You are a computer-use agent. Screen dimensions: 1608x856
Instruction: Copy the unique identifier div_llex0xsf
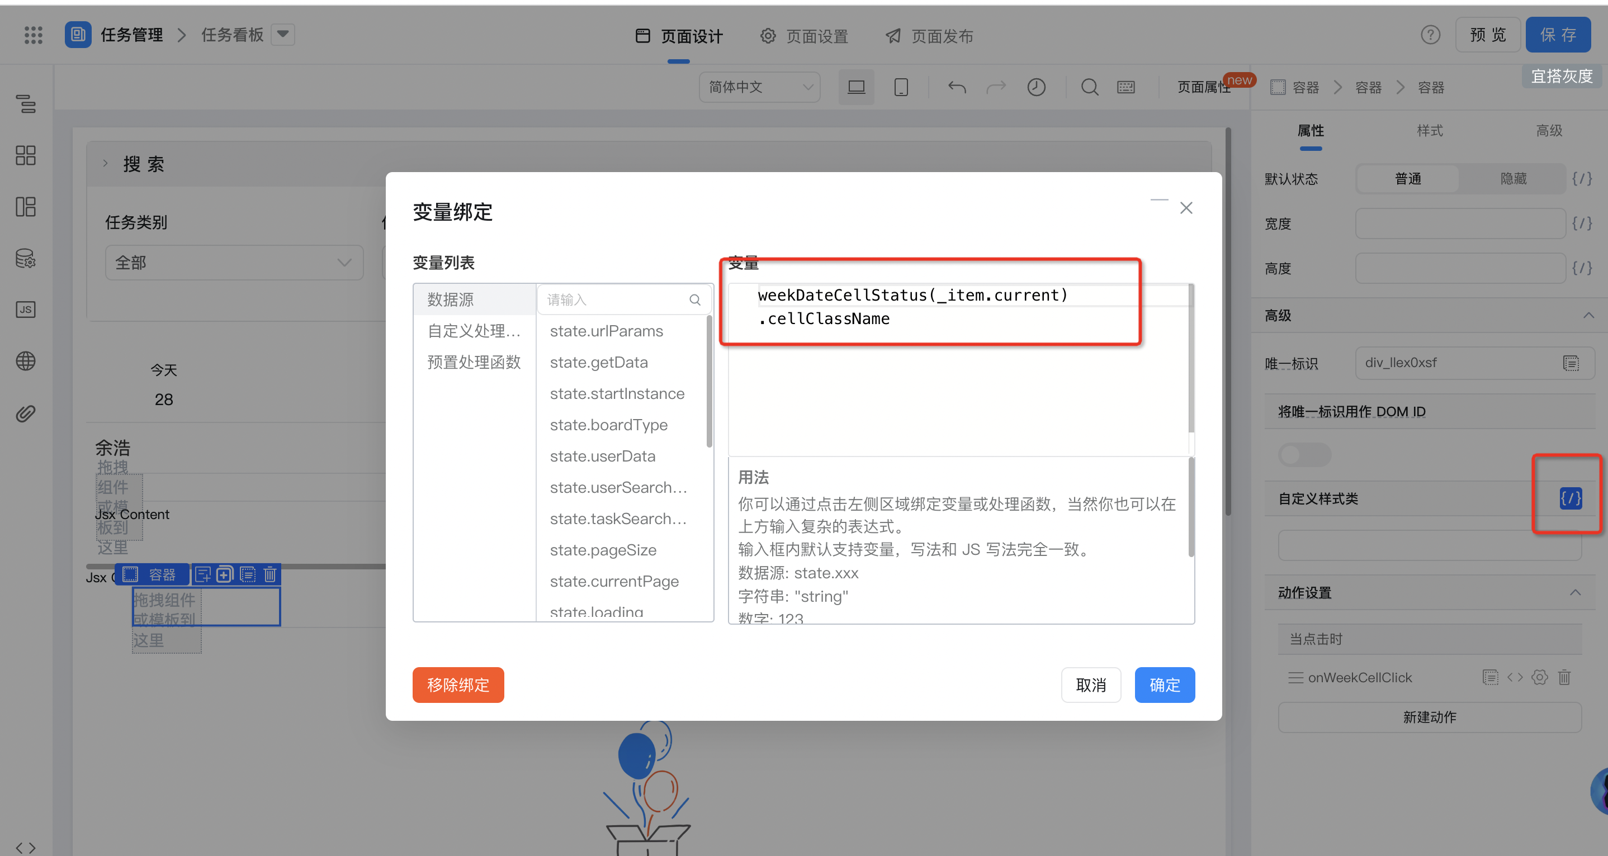point(1571,363)
